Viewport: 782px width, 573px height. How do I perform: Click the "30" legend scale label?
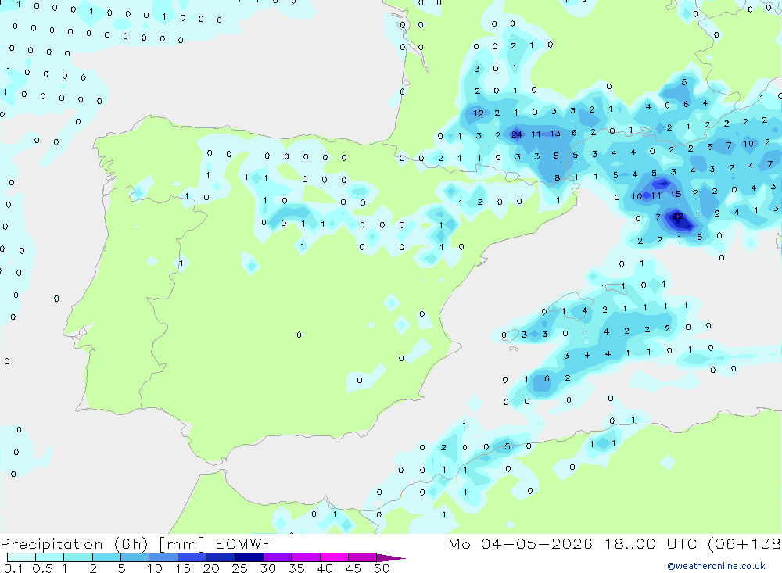(x=267, y=568)
